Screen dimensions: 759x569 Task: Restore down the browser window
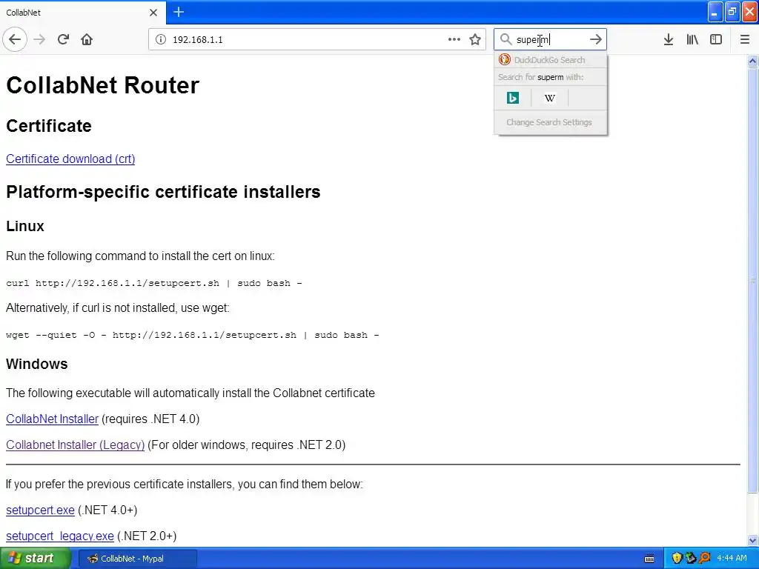pos(732,12)
